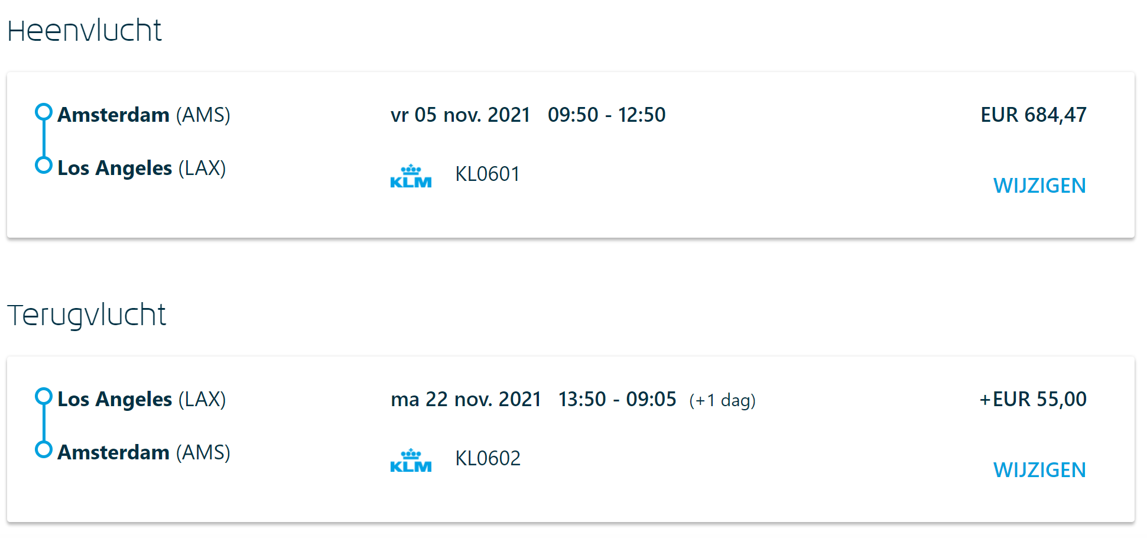Click the outbound date vr 05 nov. 2021
This screenshot has height=538, width=1147.
pos(460,115)
